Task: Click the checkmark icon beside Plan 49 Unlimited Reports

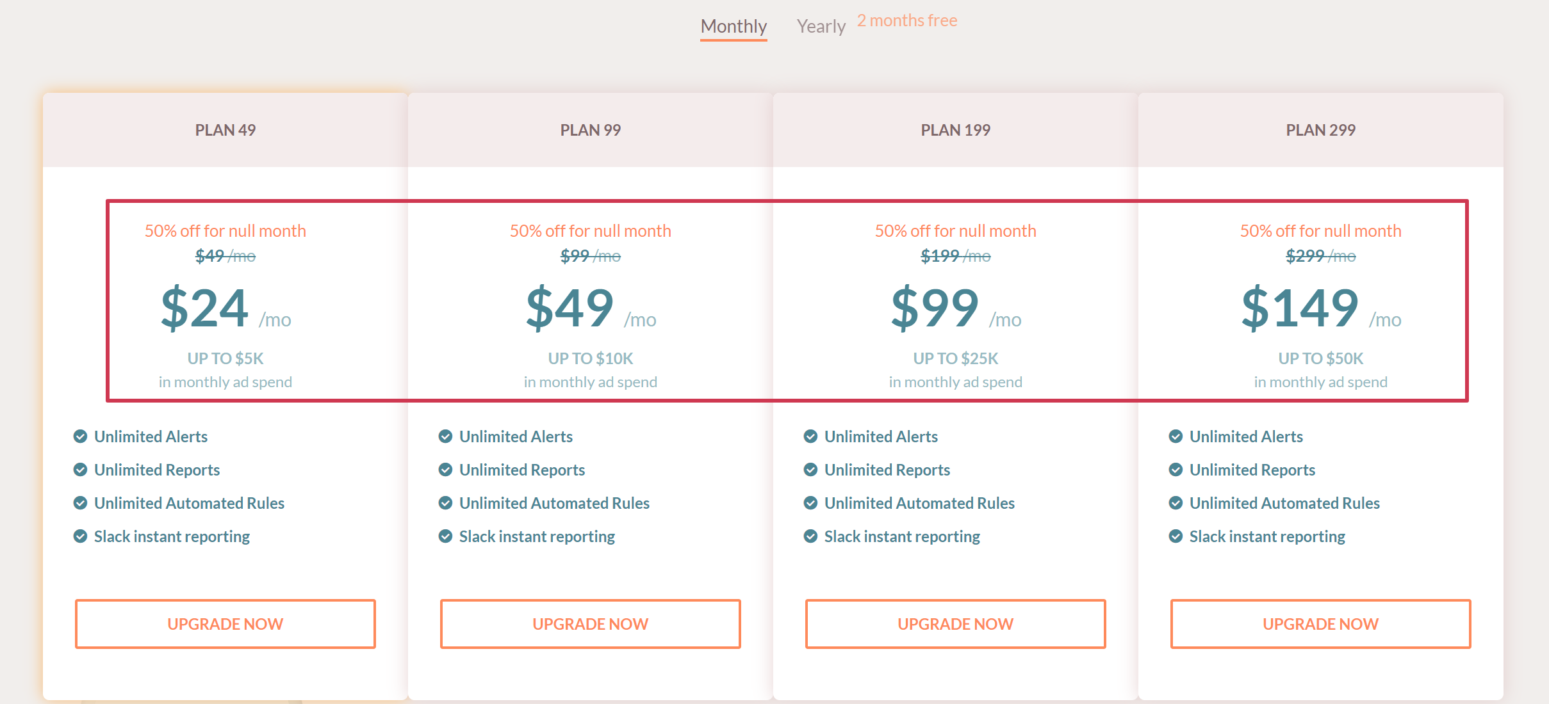Action: tap(79, 470)
